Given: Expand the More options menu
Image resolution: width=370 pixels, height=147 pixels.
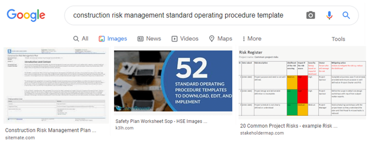Looking at the screenshot, I should coord(252,39).
